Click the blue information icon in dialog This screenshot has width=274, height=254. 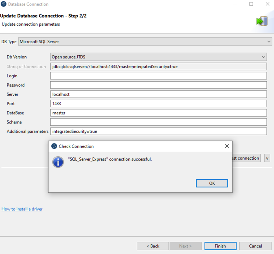58,161
